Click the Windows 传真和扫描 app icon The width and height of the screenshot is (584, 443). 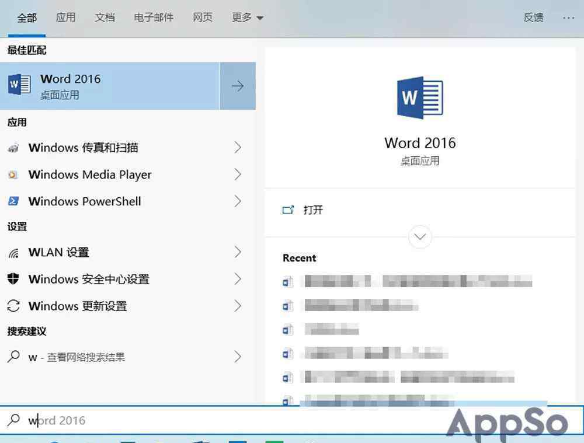[13, 148]
